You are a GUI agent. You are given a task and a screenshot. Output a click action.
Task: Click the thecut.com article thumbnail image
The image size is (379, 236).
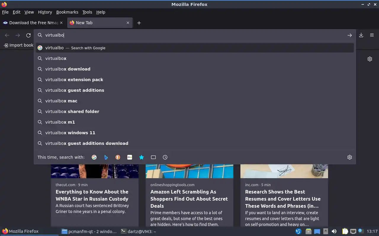(x=95, y=171)
